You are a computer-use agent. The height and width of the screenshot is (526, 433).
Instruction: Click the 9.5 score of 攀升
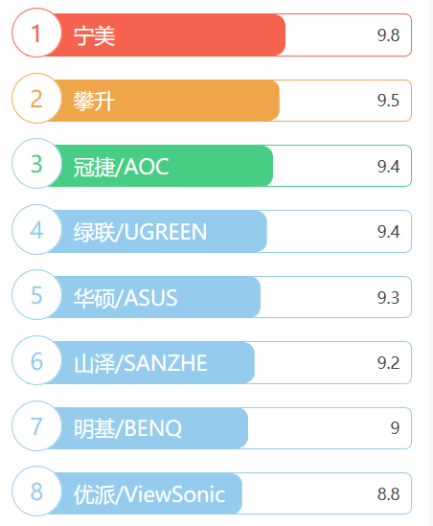(x=388, y=101)
